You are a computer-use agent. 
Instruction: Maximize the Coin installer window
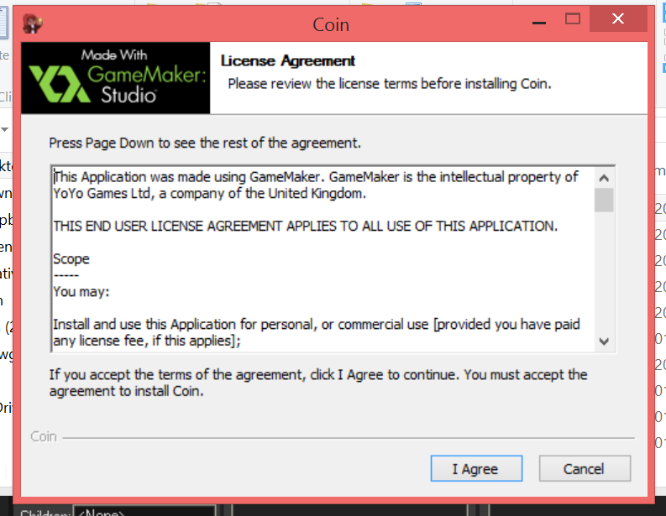[x=573, y=19]
